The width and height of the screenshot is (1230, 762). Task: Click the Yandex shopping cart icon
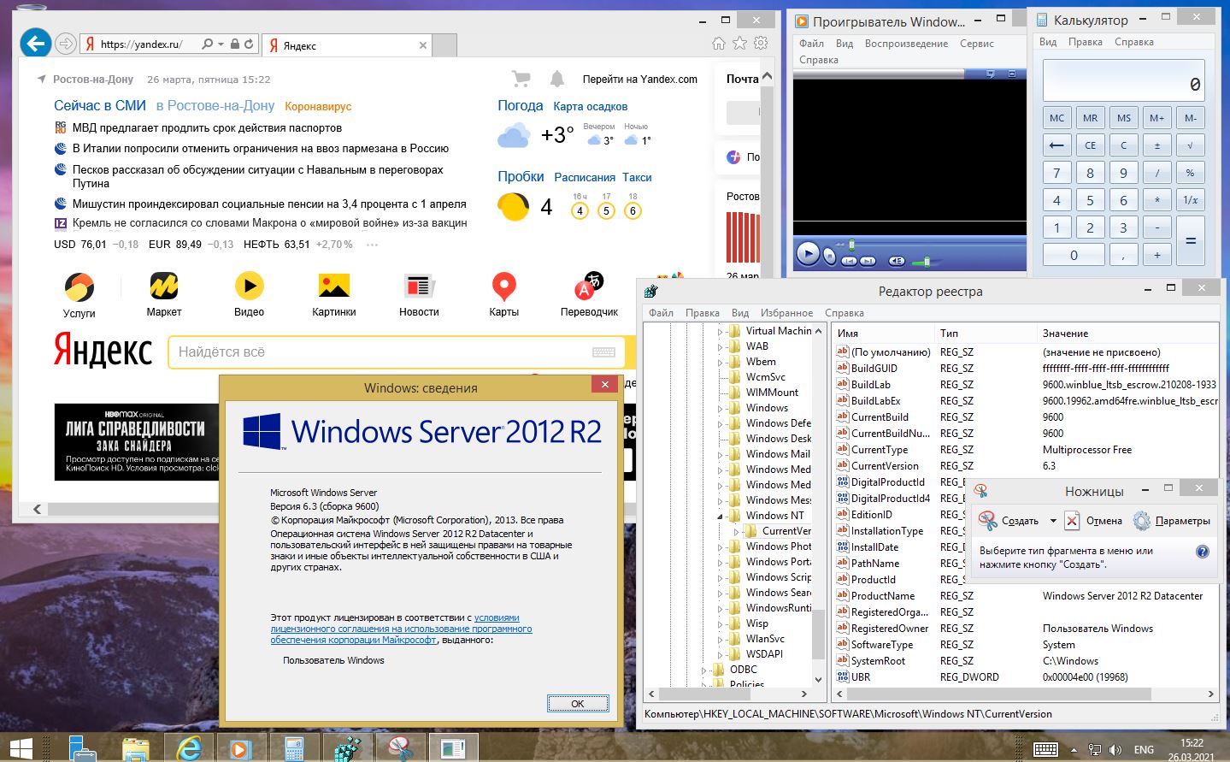[521, 79]
